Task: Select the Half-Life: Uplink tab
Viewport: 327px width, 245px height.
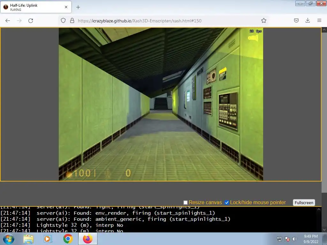Action: [36, 7]
